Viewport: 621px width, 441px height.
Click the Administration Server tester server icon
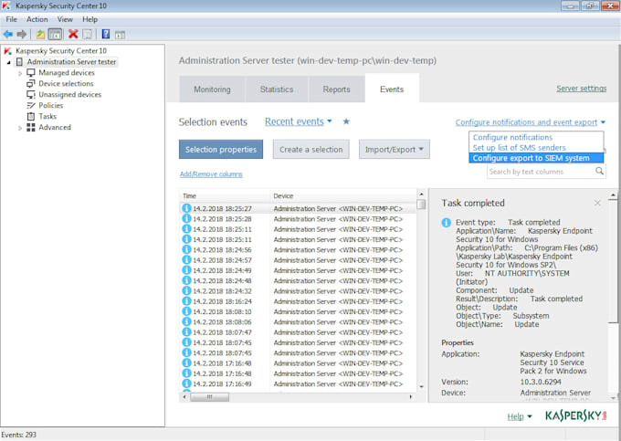[19, 62]
